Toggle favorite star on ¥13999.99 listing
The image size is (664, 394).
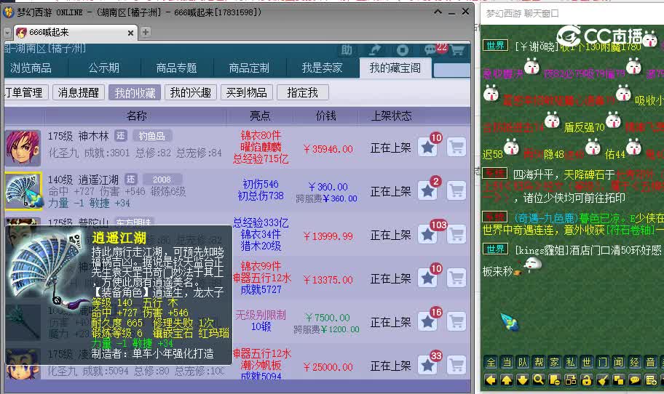tap(427, 234)
